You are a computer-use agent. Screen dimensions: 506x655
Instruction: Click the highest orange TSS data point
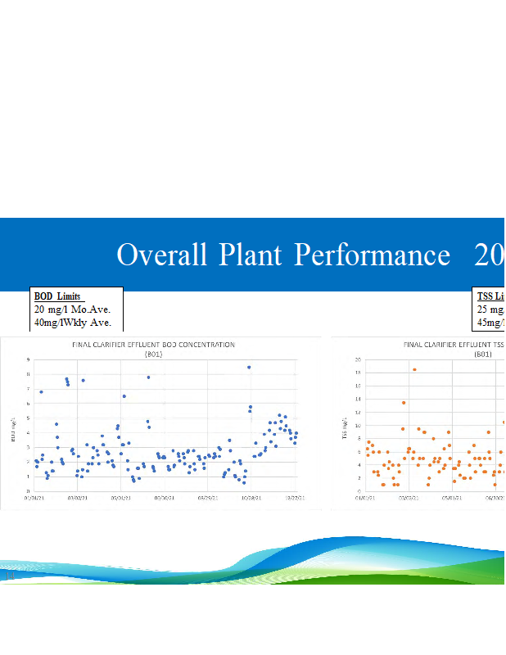[x=414, y=369]
